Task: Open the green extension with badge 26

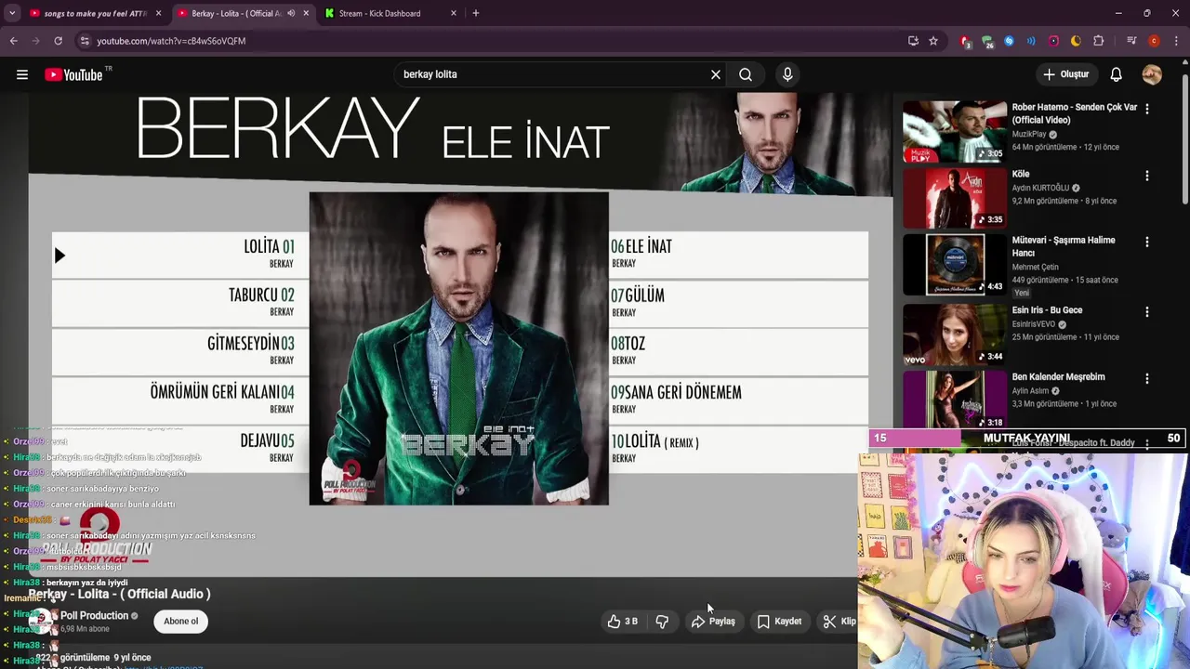Action: click(987, 41)
